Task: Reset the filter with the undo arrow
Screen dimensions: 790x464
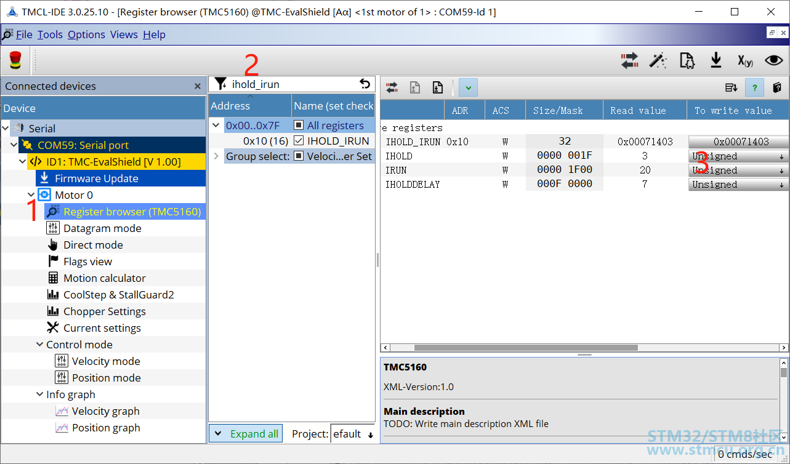Action: coord(365,84)
